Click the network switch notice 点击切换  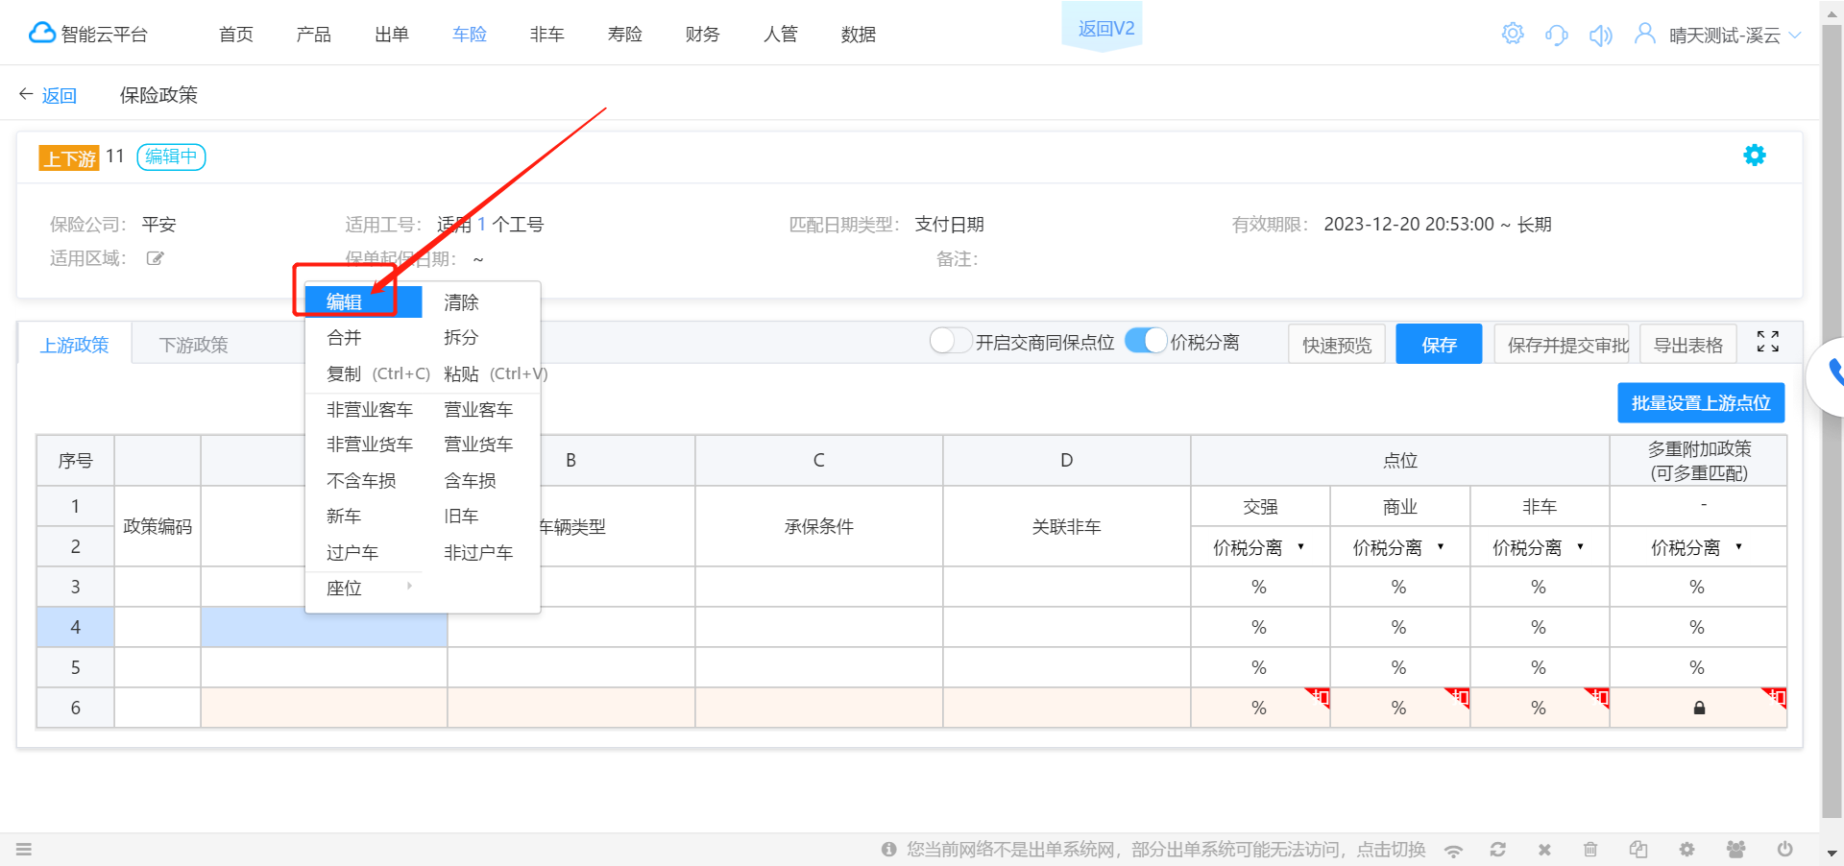pos(1391,849)
